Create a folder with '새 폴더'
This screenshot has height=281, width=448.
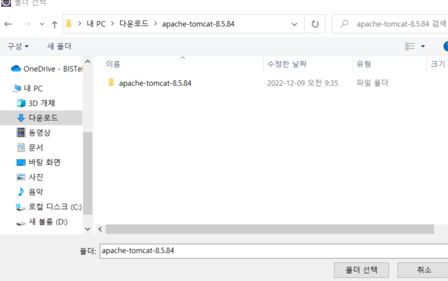[59, 46]
